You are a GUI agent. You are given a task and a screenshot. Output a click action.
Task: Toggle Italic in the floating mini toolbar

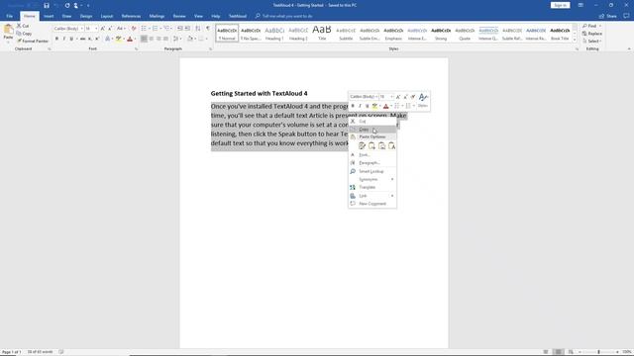point(360,106)
